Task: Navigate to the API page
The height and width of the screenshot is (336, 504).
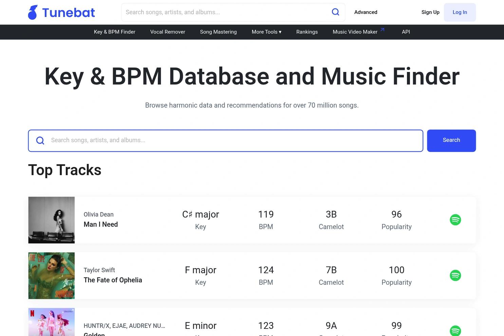Action: click(x=406, y=32)
